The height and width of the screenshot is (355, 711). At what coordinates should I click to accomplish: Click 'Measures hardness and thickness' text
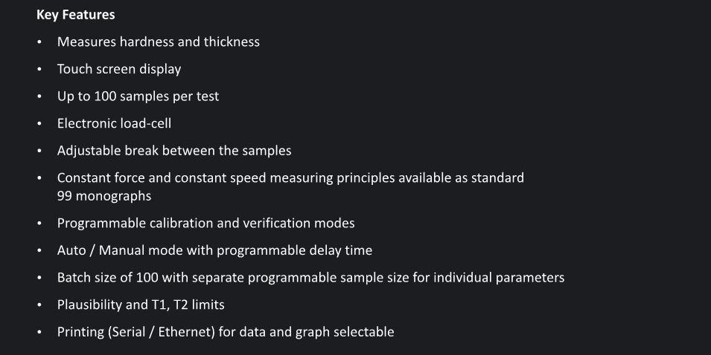pyautogui.click(x=158, y=42)
